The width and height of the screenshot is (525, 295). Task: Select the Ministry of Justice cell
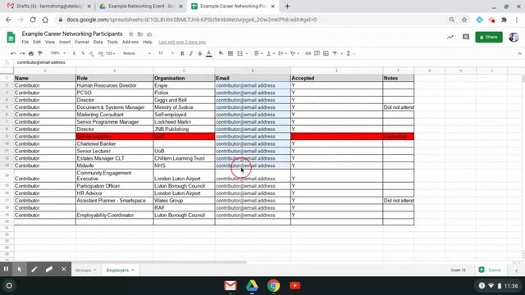pyautogui.click(x=184, y=107)
